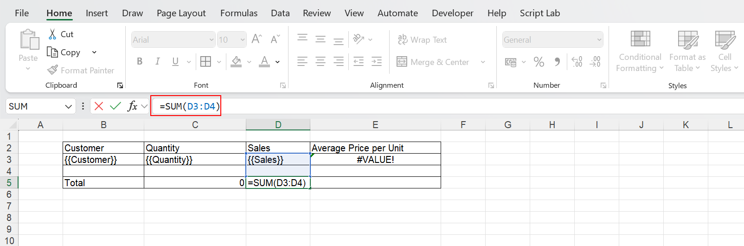Click the Average Price per Unit header cell
The image size is (744, 246).
[x=375, y=148]
